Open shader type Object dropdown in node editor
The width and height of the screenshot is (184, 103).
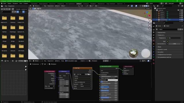38,61
